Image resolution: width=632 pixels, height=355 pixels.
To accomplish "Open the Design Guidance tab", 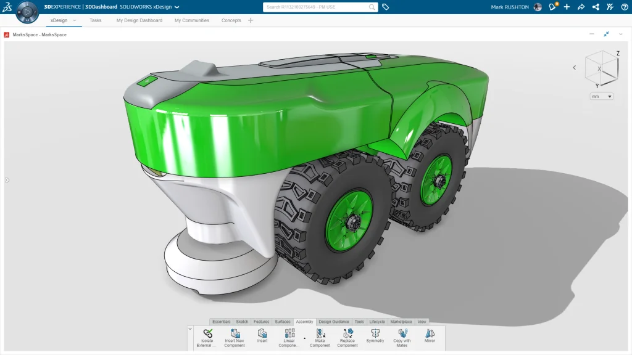I will pyautogui.click(x=334, y=321).
